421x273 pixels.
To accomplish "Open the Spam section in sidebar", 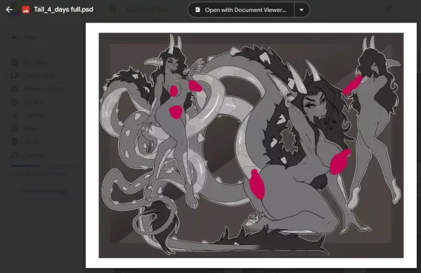I will pos(32,129).
